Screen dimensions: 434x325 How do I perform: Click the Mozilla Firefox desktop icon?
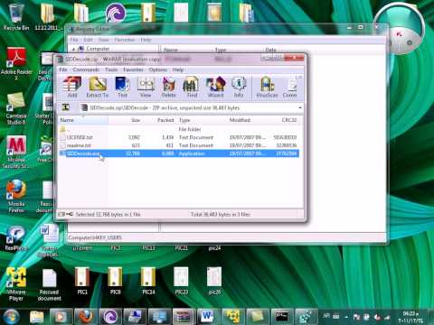(x=16, y=196)
